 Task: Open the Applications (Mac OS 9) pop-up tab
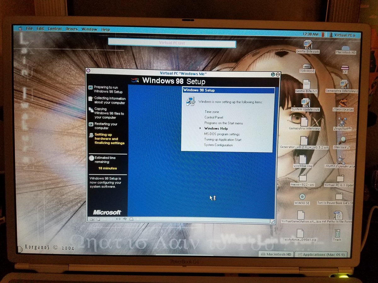click(x=321, y=255)
